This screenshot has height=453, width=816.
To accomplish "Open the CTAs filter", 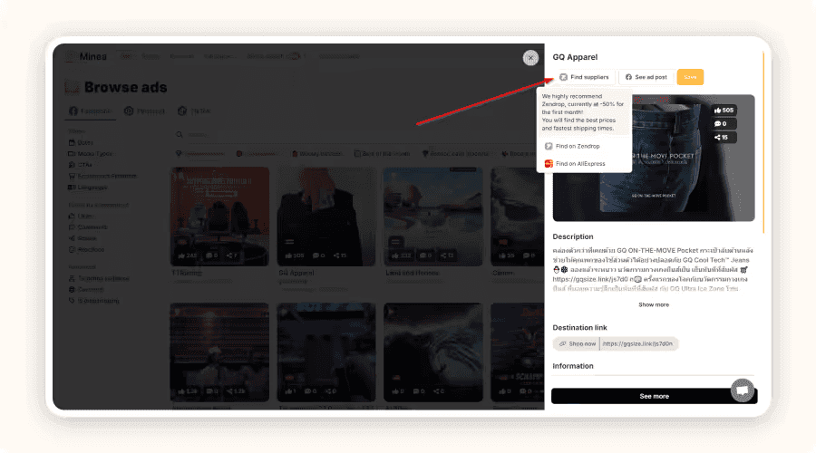I will click(81, 165).
